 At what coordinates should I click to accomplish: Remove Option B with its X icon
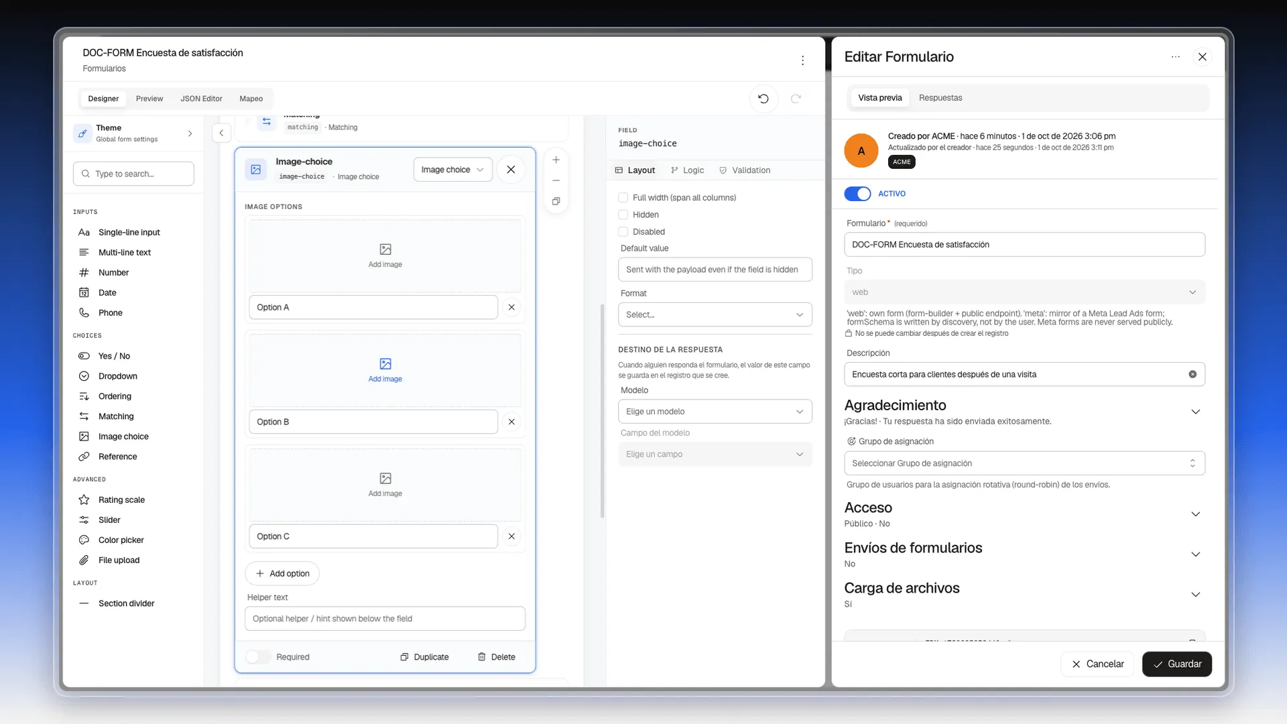point(511,422)
